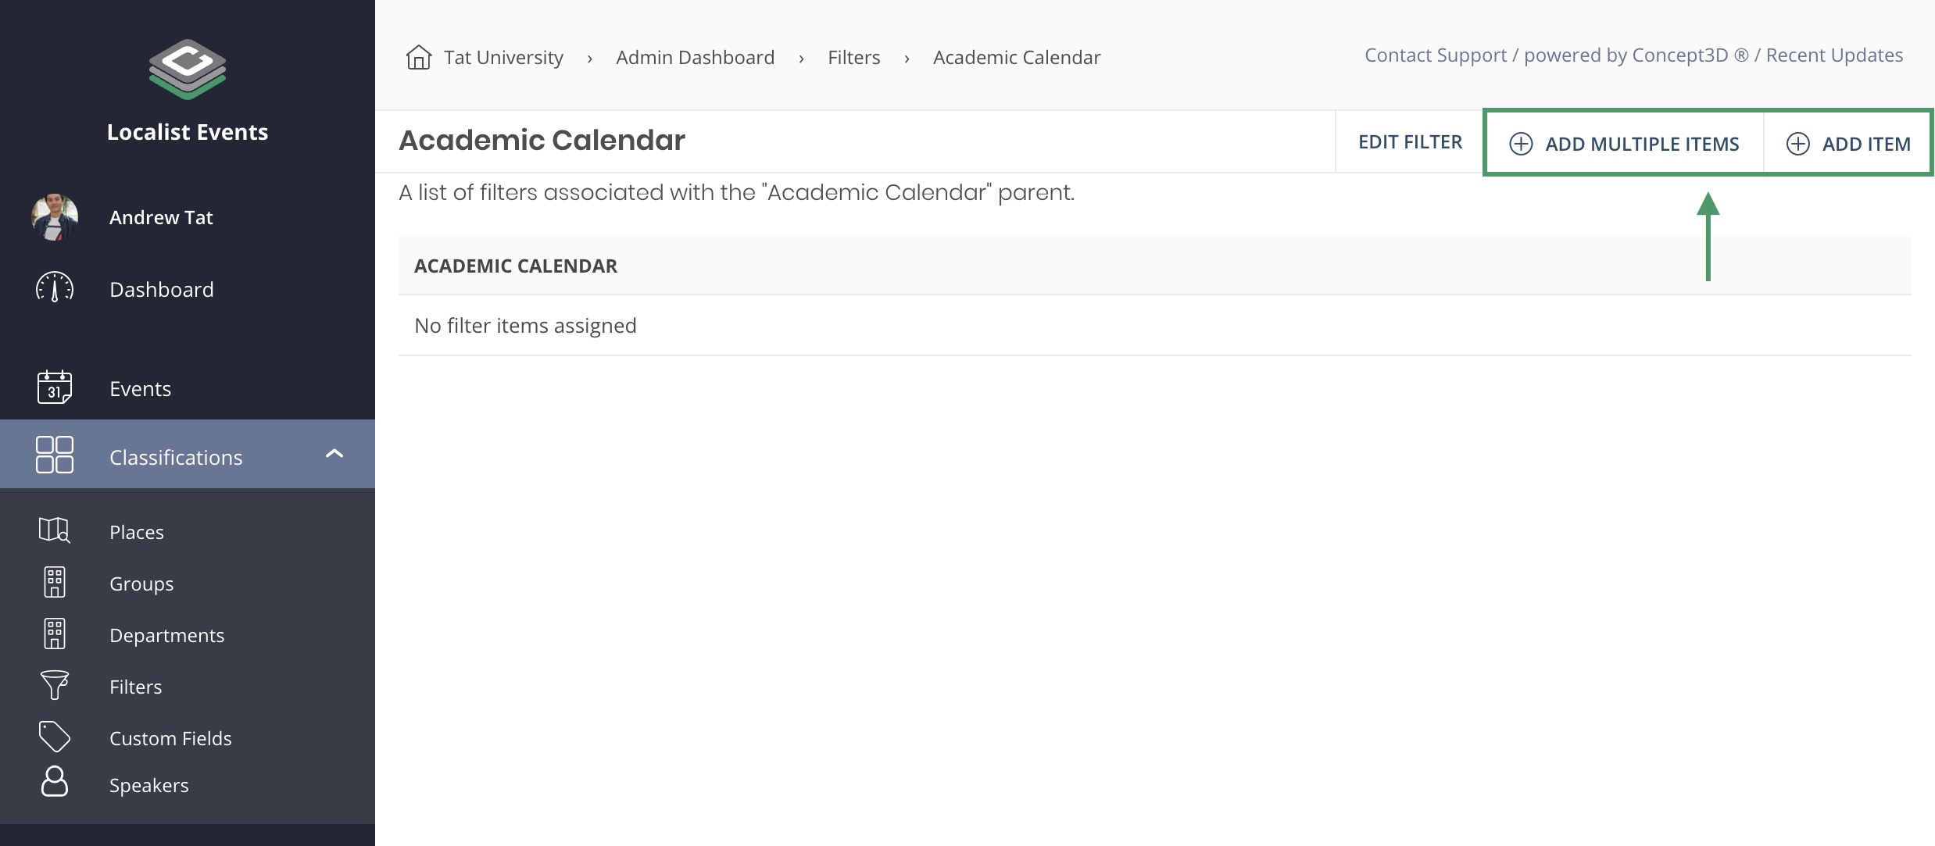Open Custom Fields tag icon
This screenshot has height=846, width=1935.
tap(55, 737)
